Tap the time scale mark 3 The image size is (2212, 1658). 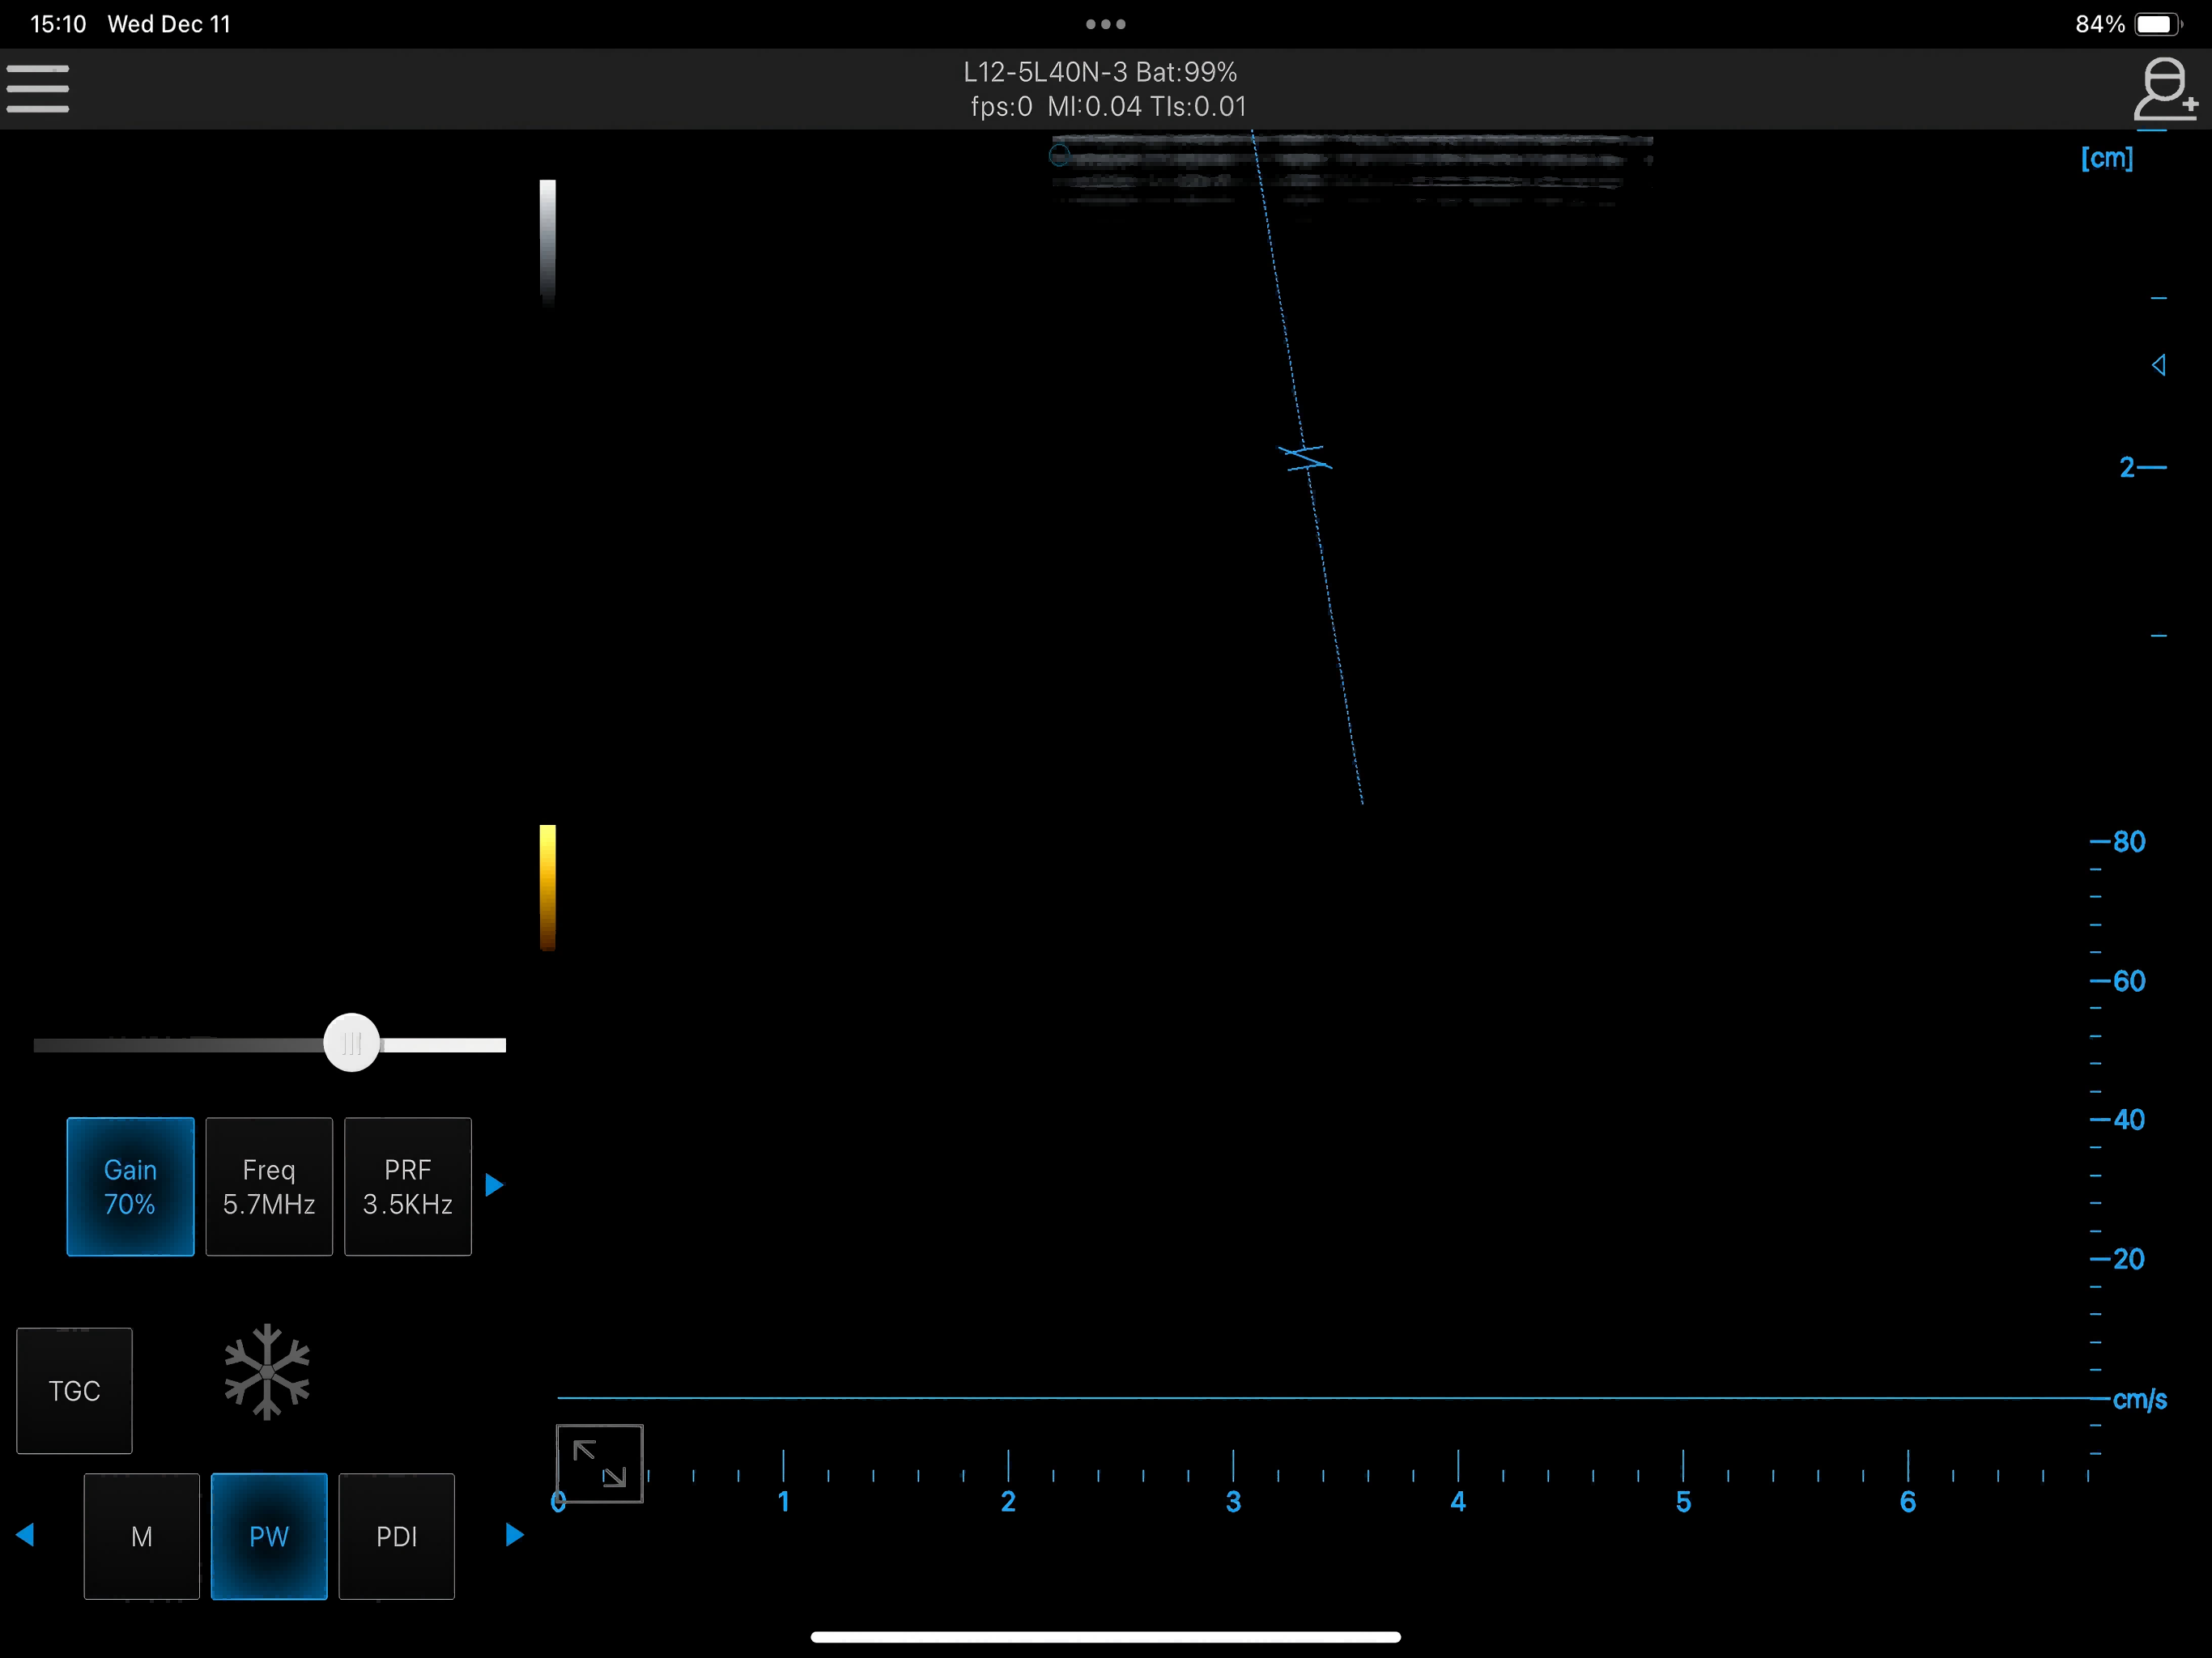click(x=1233, y=1501)
